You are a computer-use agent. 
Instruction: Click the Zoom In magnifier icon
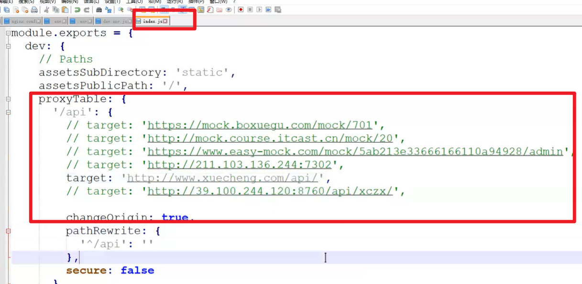[121, 10]
